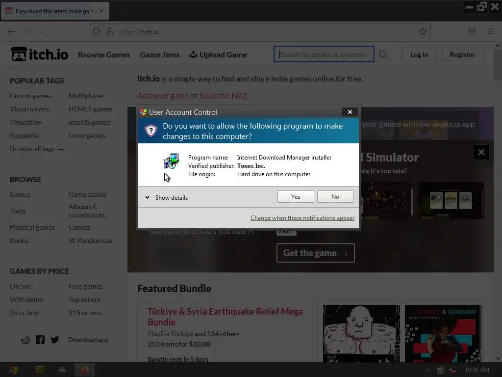Close the itch.io browser tab
The width and height of the screenshot is (502, 377).
(x=101, y=11)
